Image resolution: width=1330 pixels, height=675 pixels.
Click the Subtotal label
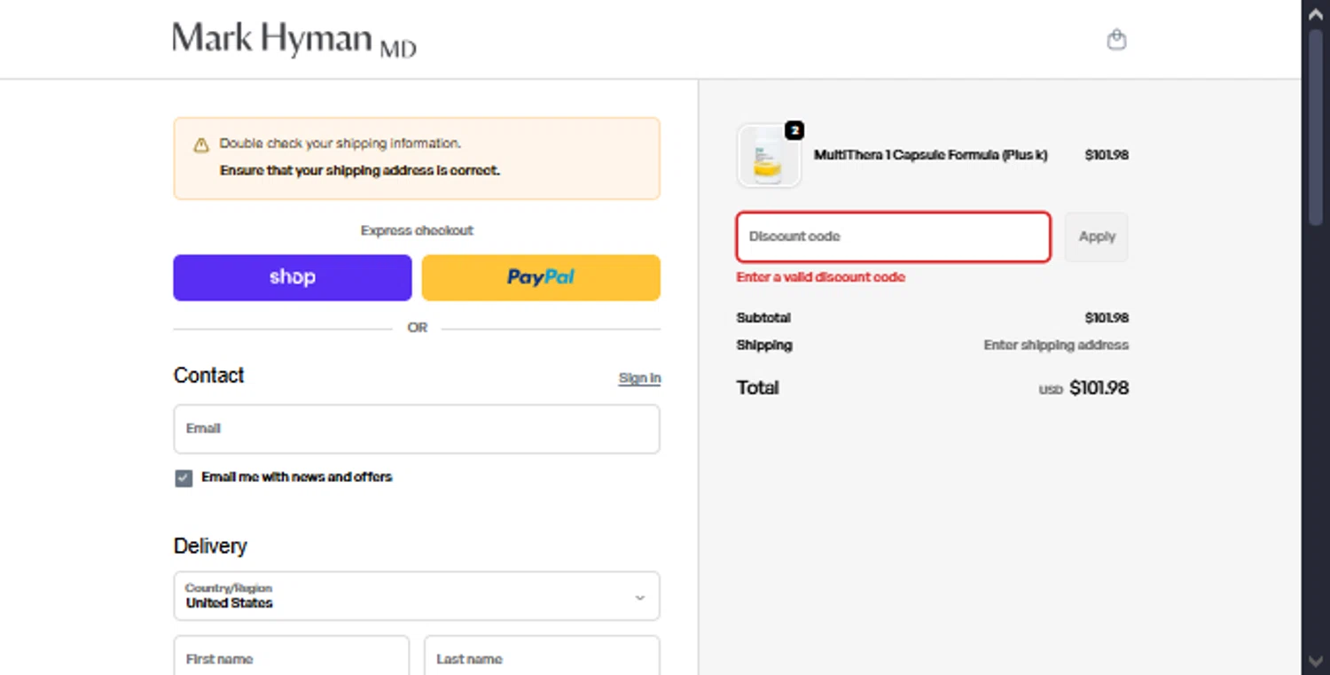pyautogui.click(x=763, y=318)
